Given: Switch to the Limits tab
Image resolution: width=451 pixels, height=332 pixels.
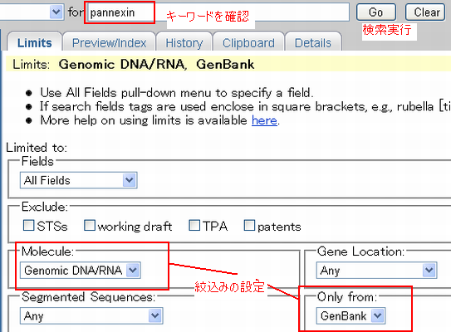Looking at the screenshot, I should pyautogui.click(x=35, y=43).
